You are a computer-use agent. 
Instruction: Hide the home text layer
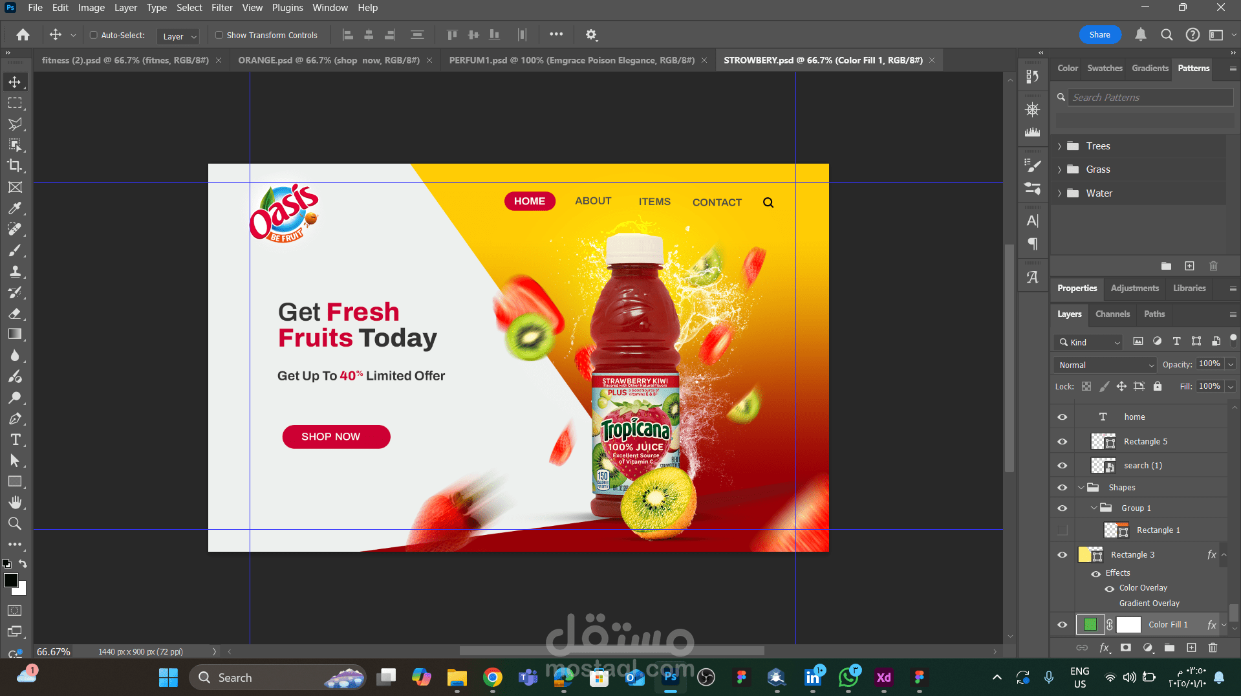click(x=1062, y=417)
